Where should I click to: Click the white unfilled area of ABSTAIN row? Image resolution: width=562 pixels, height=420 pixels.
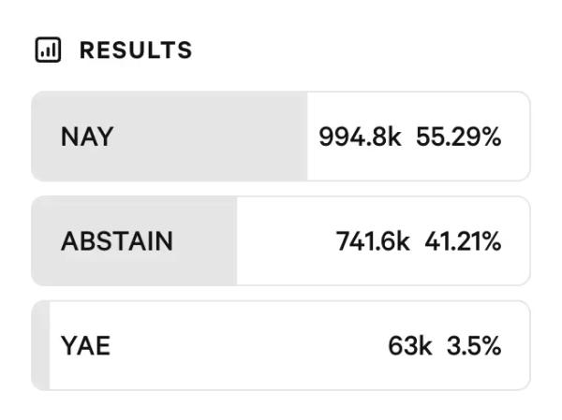(281, 241)
